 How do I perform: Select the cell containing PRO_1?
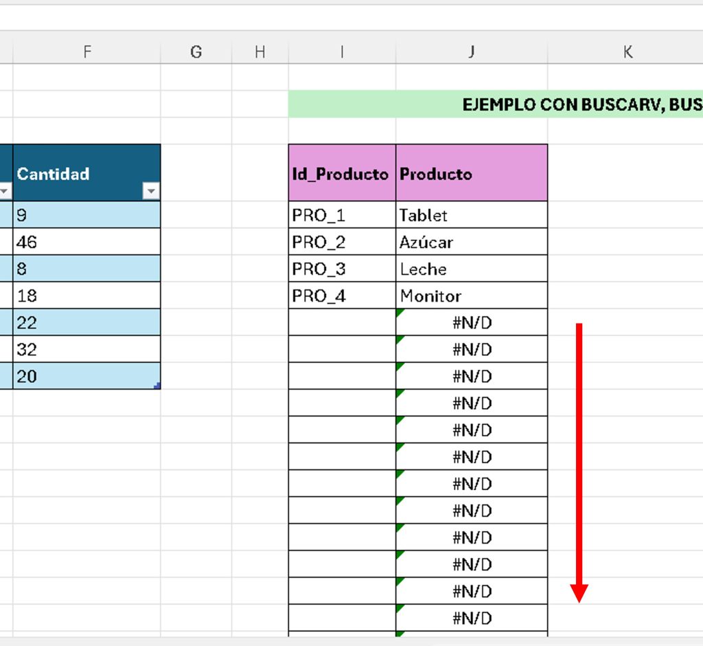tap(341, 215)
